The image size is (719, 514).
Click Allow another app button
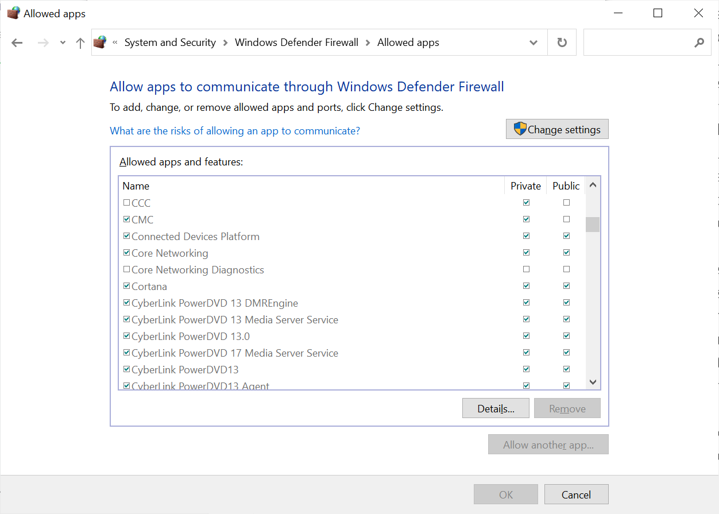pos(548,445)
